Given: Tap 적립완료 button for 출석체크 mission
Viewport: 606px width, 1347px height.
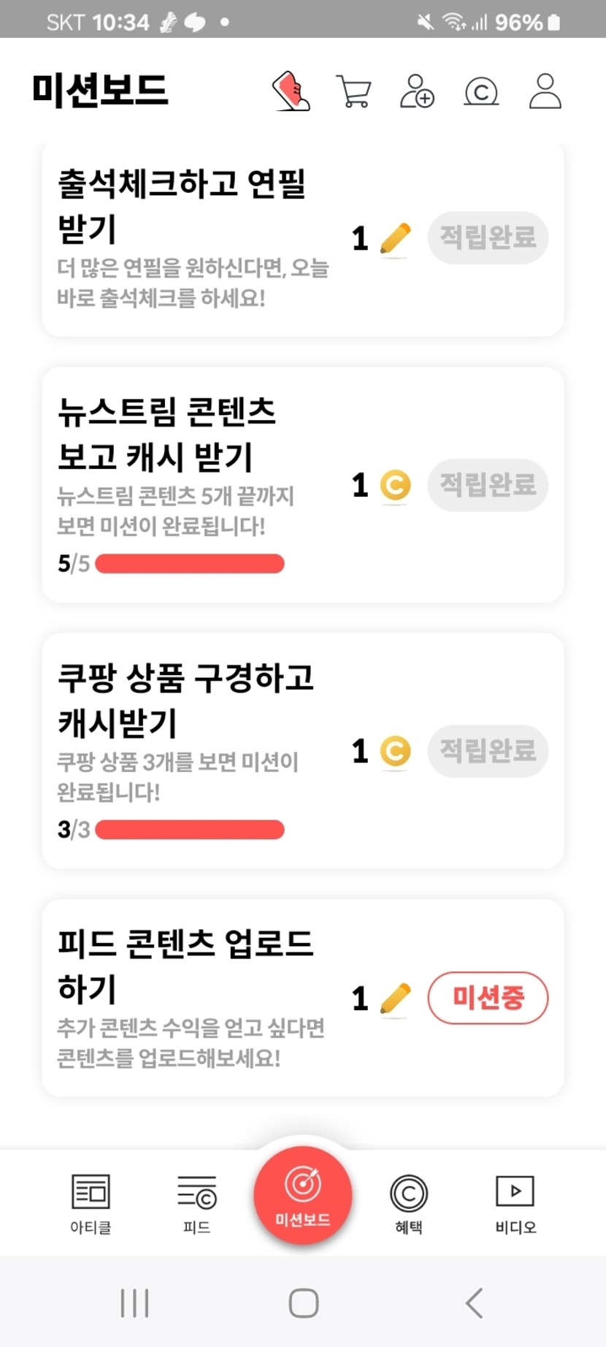Looking at the screenshot, I should coord(488,238).
